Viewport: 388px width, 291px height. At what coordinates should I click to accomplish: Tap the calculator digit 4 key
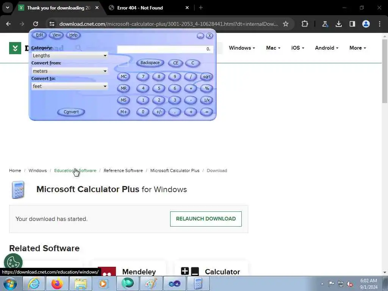[143, 88]
